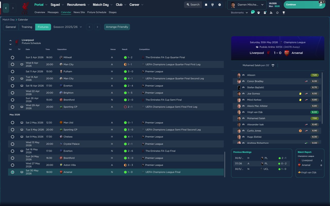Select the Chelsea fixture radio button

(x=12, y=137)
